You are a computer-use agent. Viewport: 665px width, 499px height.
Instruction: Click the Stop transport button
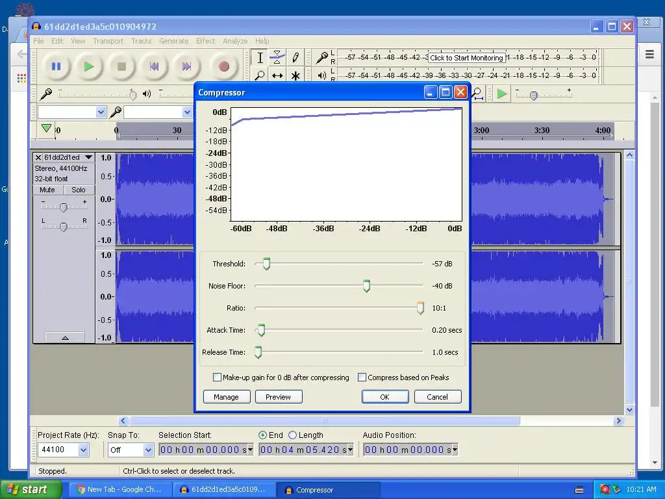click(x=121, y=66)
